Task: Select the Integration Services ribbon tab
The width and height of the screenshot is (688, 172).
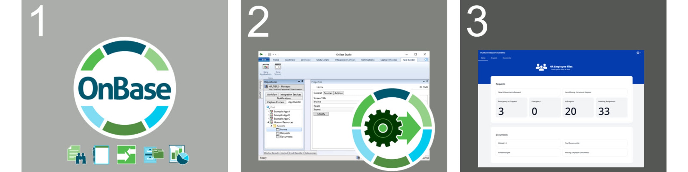Action: click(x=345, y=60)
